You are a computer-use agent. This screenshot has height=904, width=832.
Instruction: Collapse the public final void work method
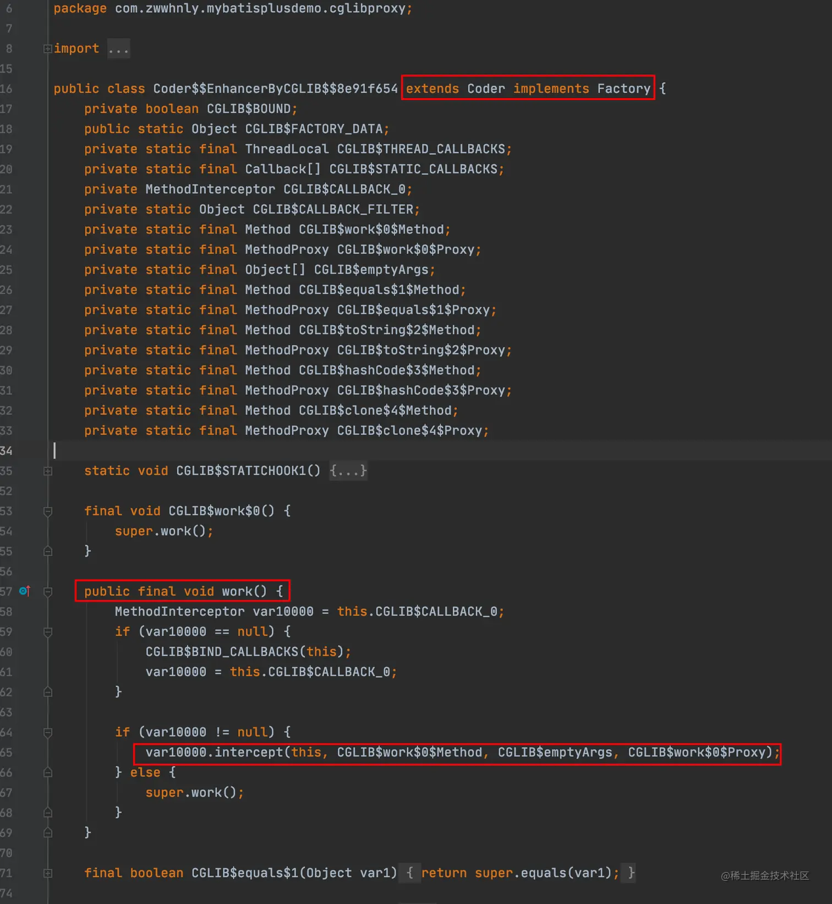tap(48, 592)
